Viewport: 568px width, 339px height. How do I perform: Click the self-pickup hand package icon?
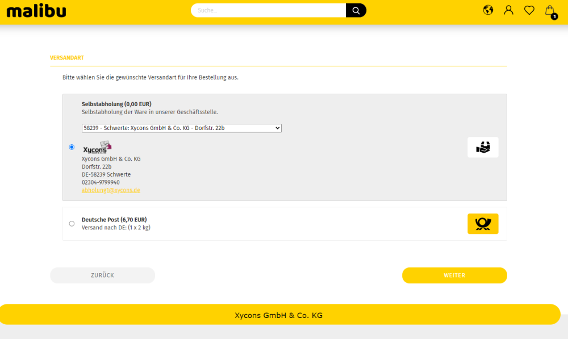click(x=483, y=147)
